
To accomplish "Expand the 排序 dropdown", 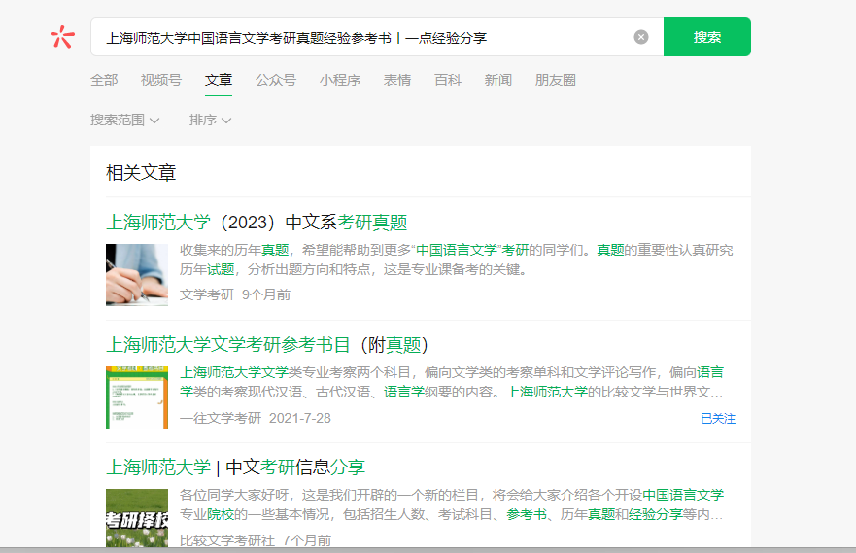I will (x=210, y=121).
